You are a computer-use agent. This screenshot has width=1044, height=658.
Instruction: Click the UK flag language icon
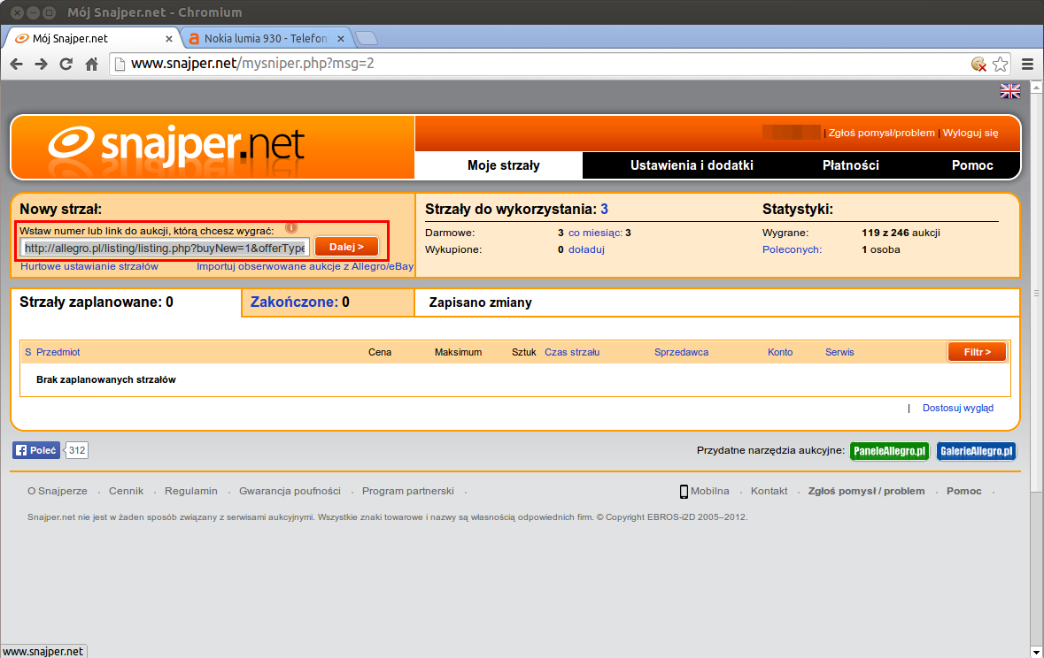tap(1009, 91)
